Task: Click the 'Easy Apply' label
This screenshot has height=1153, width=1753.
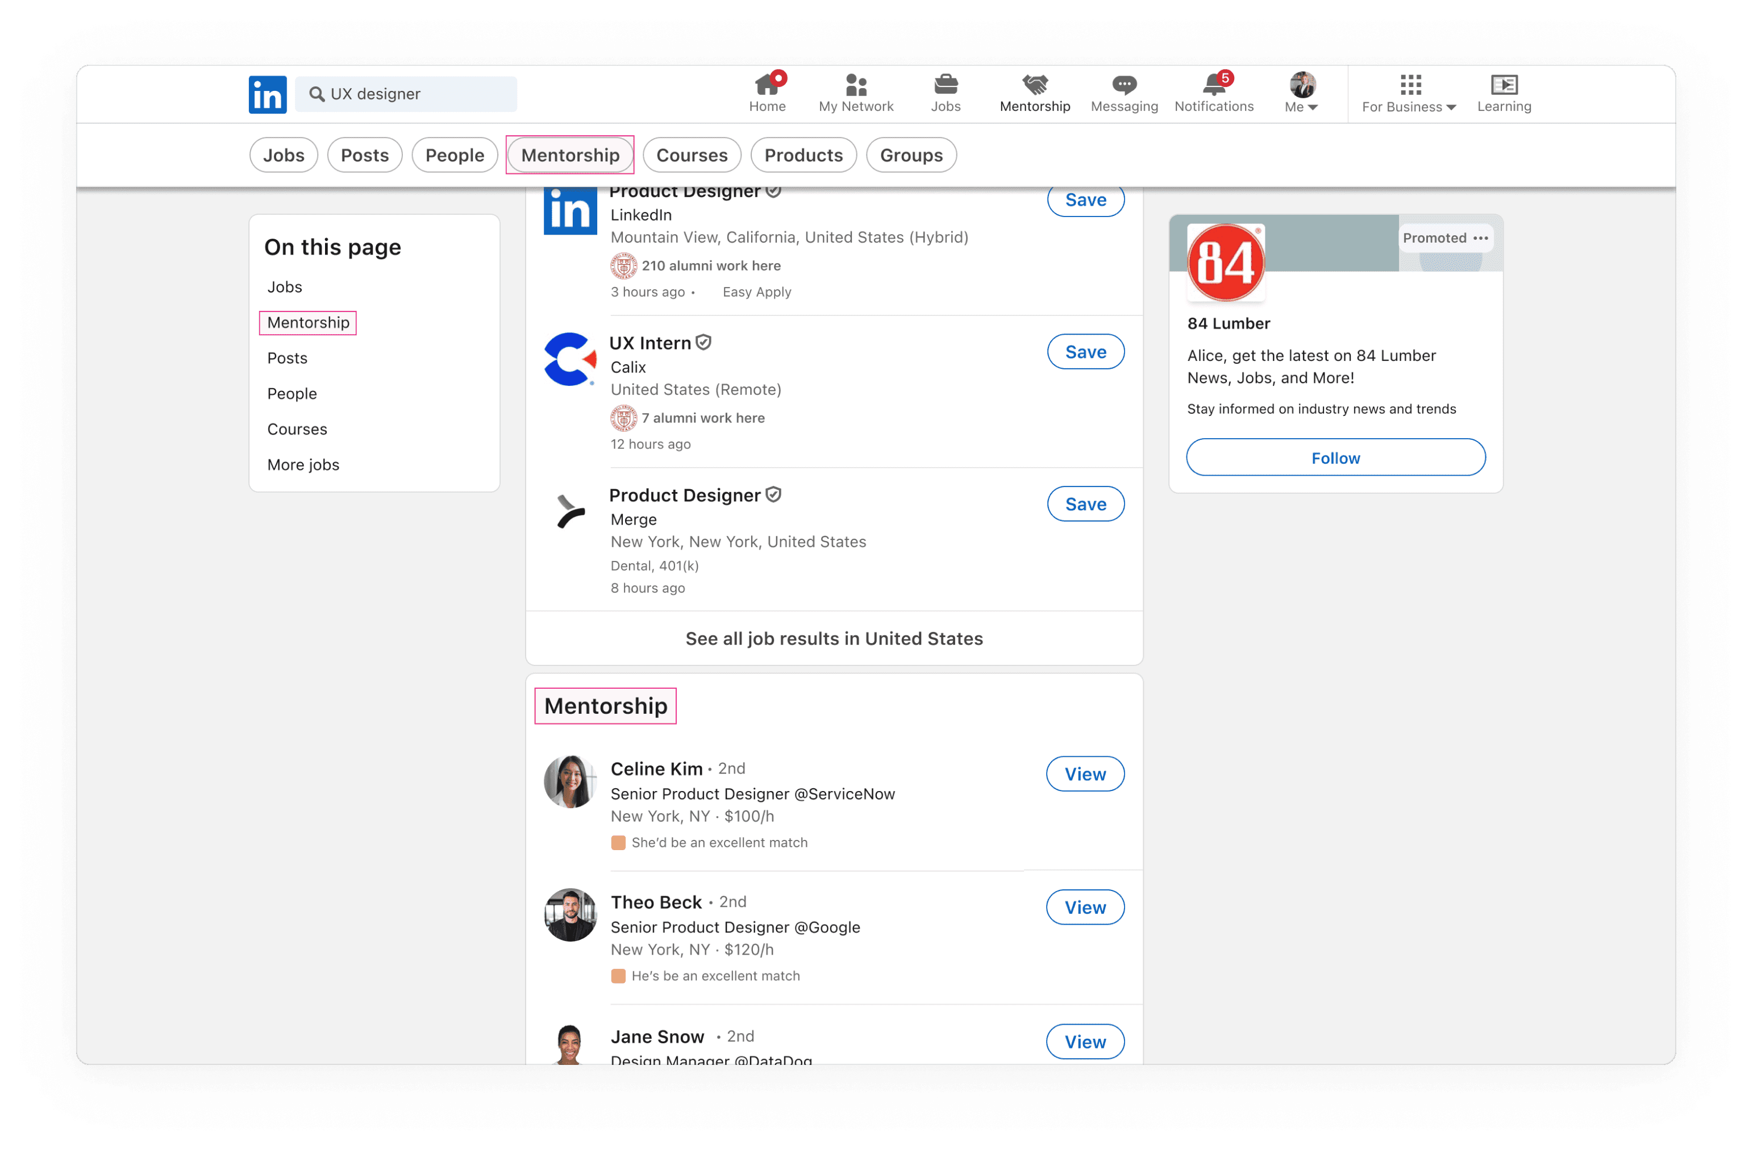Action: pos(757,293)
